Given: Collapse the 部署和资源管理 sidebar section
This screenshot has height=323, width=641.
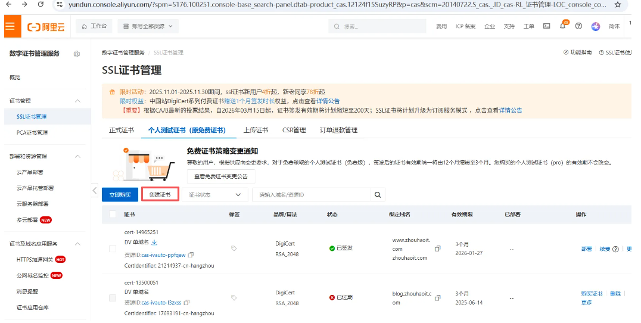Looking at the screenshot, I should tap(77, 156).
